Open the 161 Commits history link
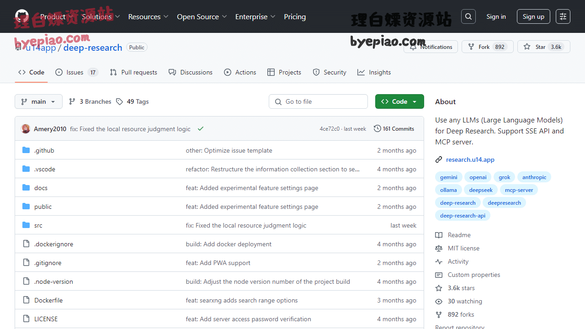Viewport: 585px width, 329px height. click(394, 129)
